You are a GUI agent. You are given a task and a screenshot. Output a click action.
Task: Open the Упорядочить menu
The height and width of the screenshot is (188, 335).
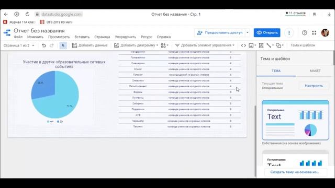[126, 37]
